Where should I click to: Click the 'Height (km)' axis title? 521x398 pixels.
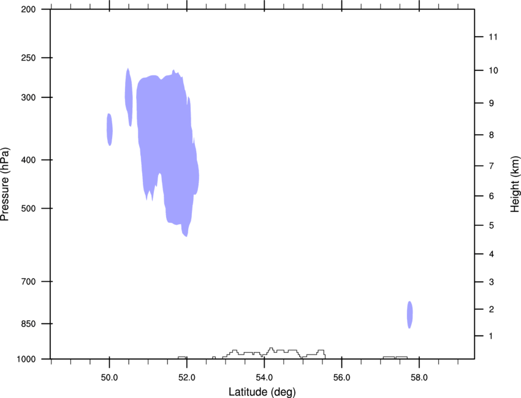[515, 184]
